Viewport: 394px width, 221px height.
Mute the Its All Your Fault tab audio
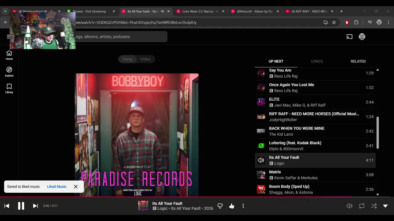click(162, 11)
